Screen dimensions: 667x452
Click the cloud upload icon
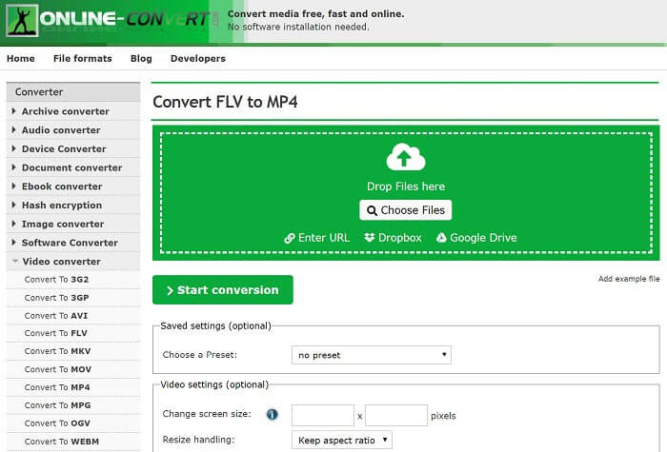pos(406,157)
